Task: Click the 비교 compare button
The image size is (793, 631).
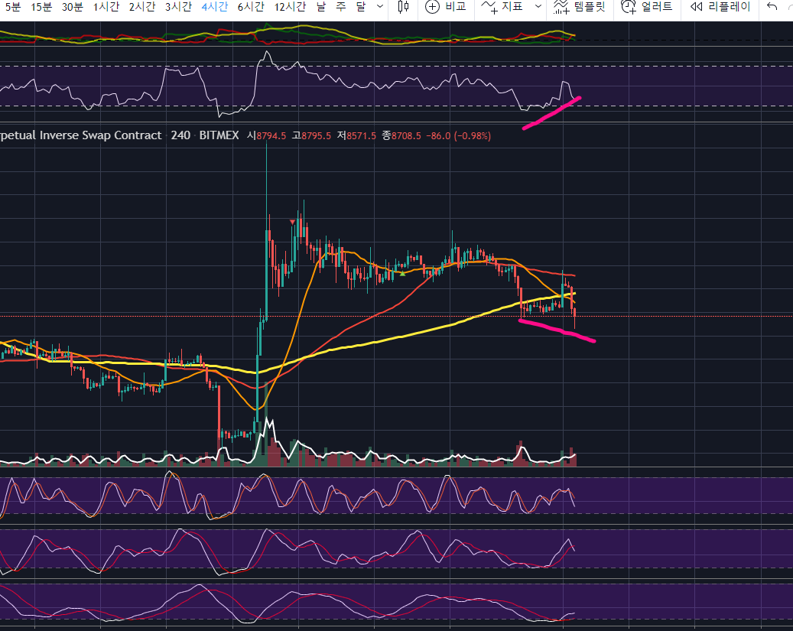Action: pos(446,7)
